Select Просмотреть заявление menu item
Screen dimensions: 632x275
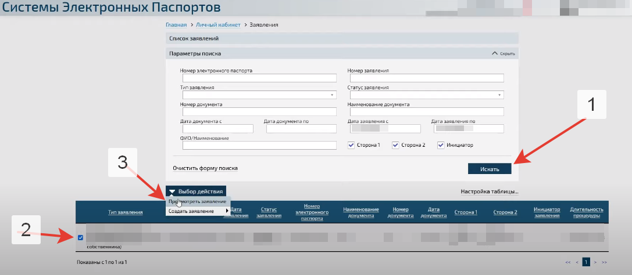(x=198, y=201)
